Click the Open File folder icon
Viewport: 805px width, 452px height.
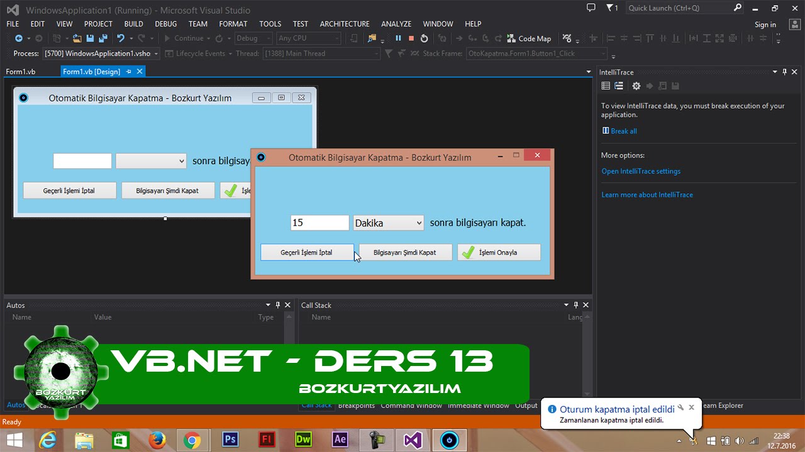(77, 38)
